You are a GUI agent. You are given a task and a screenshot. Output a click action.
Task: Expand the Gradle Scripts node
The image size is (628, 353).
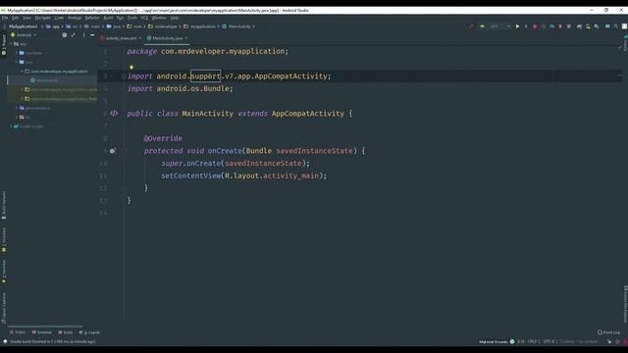11,126
